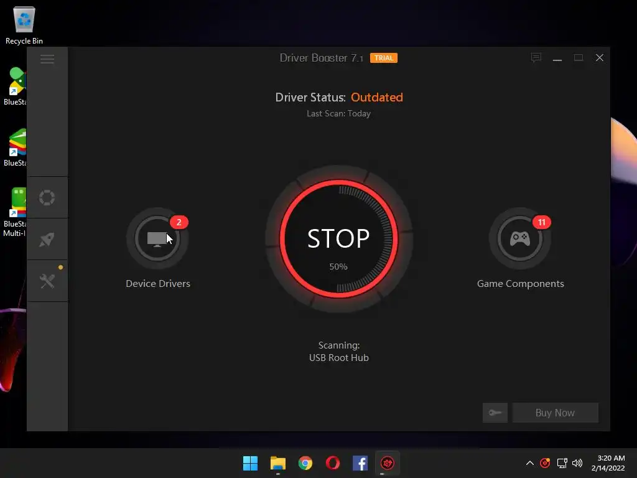
Task: Click the Device Drivers monitor icon
Action: click(157, 238)
